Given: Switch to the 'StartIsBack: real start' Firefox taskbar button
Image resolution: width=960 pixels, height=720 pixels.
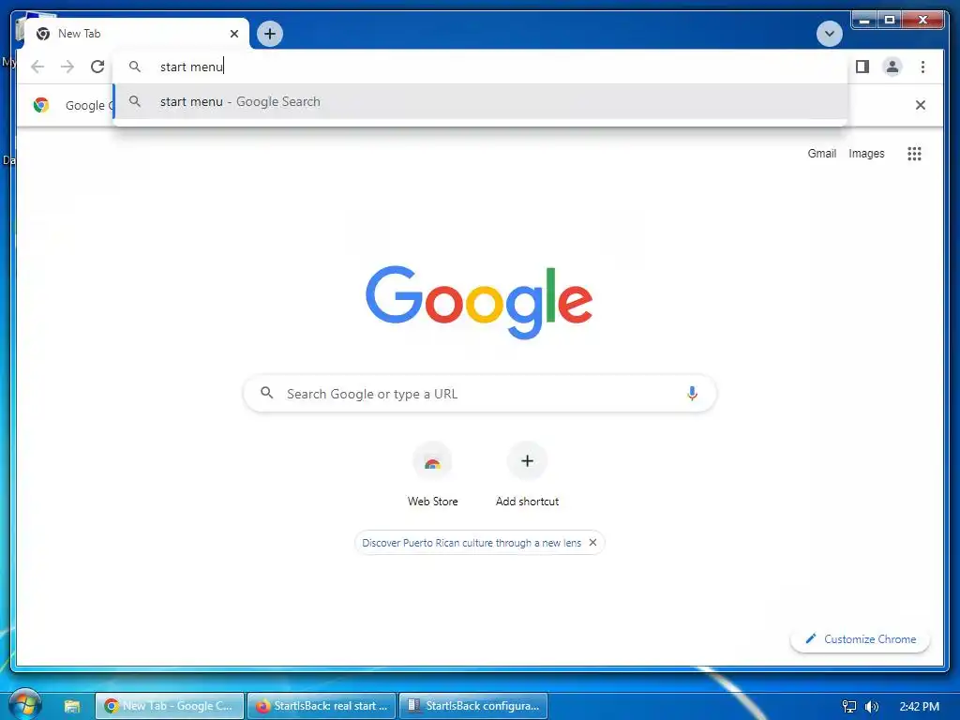Looking at the screenshot, I should point(322,706).
